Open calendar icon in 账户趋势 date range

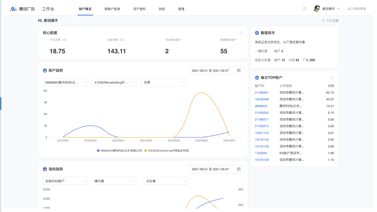[239, 71]
